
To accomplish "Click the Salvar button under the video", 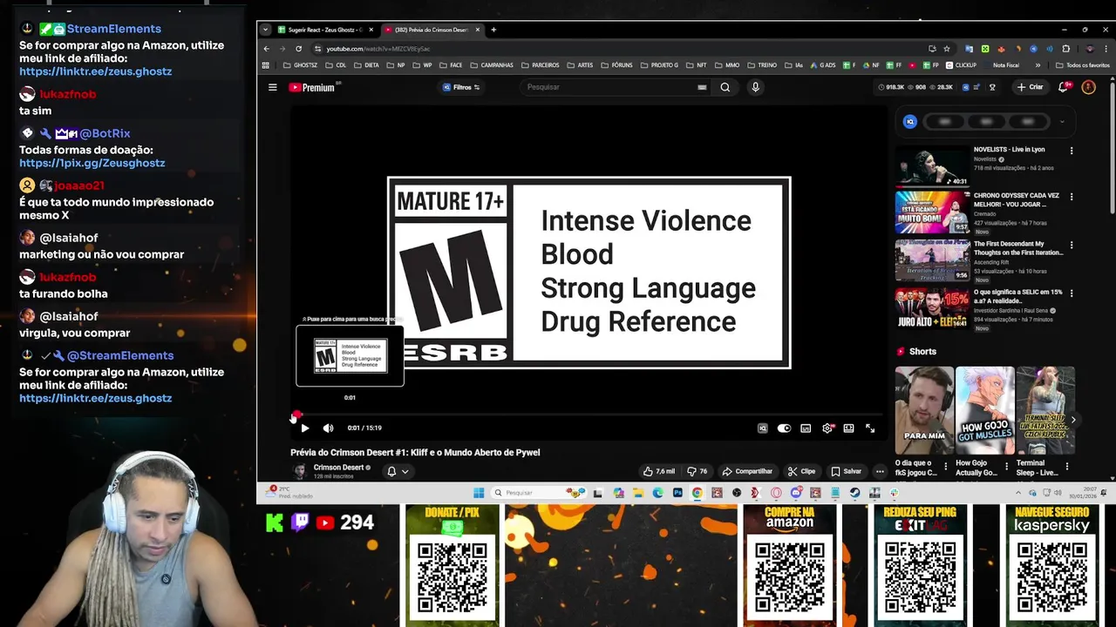I will pos(846,471).
